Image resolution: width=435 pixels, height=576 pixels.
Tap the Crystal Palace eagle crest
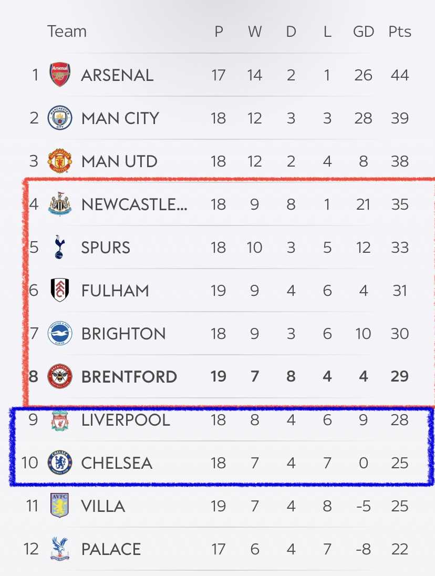[60, 549]
